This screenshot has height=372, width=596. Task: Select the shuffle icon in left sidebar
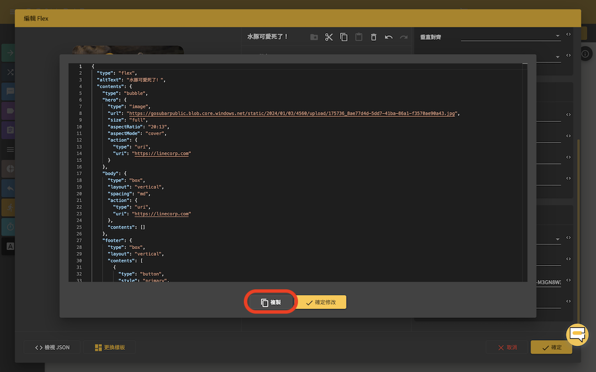click(9, 72)
